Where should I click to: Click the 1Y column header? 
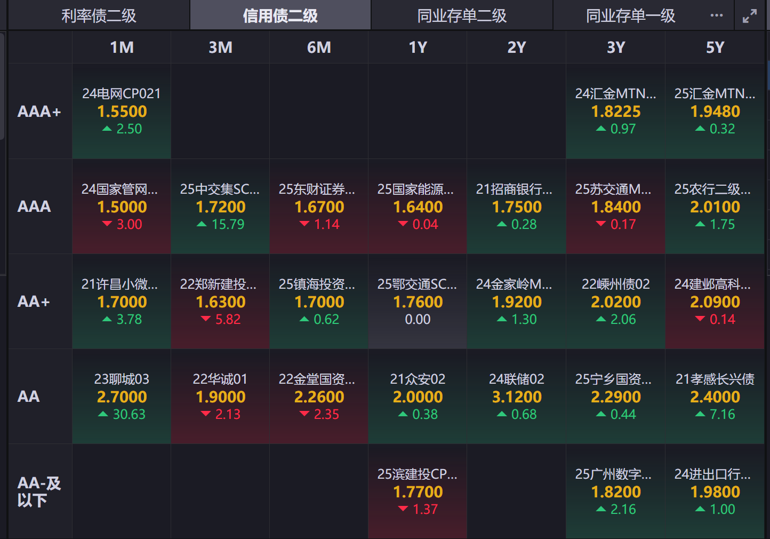tap(418, 47)
